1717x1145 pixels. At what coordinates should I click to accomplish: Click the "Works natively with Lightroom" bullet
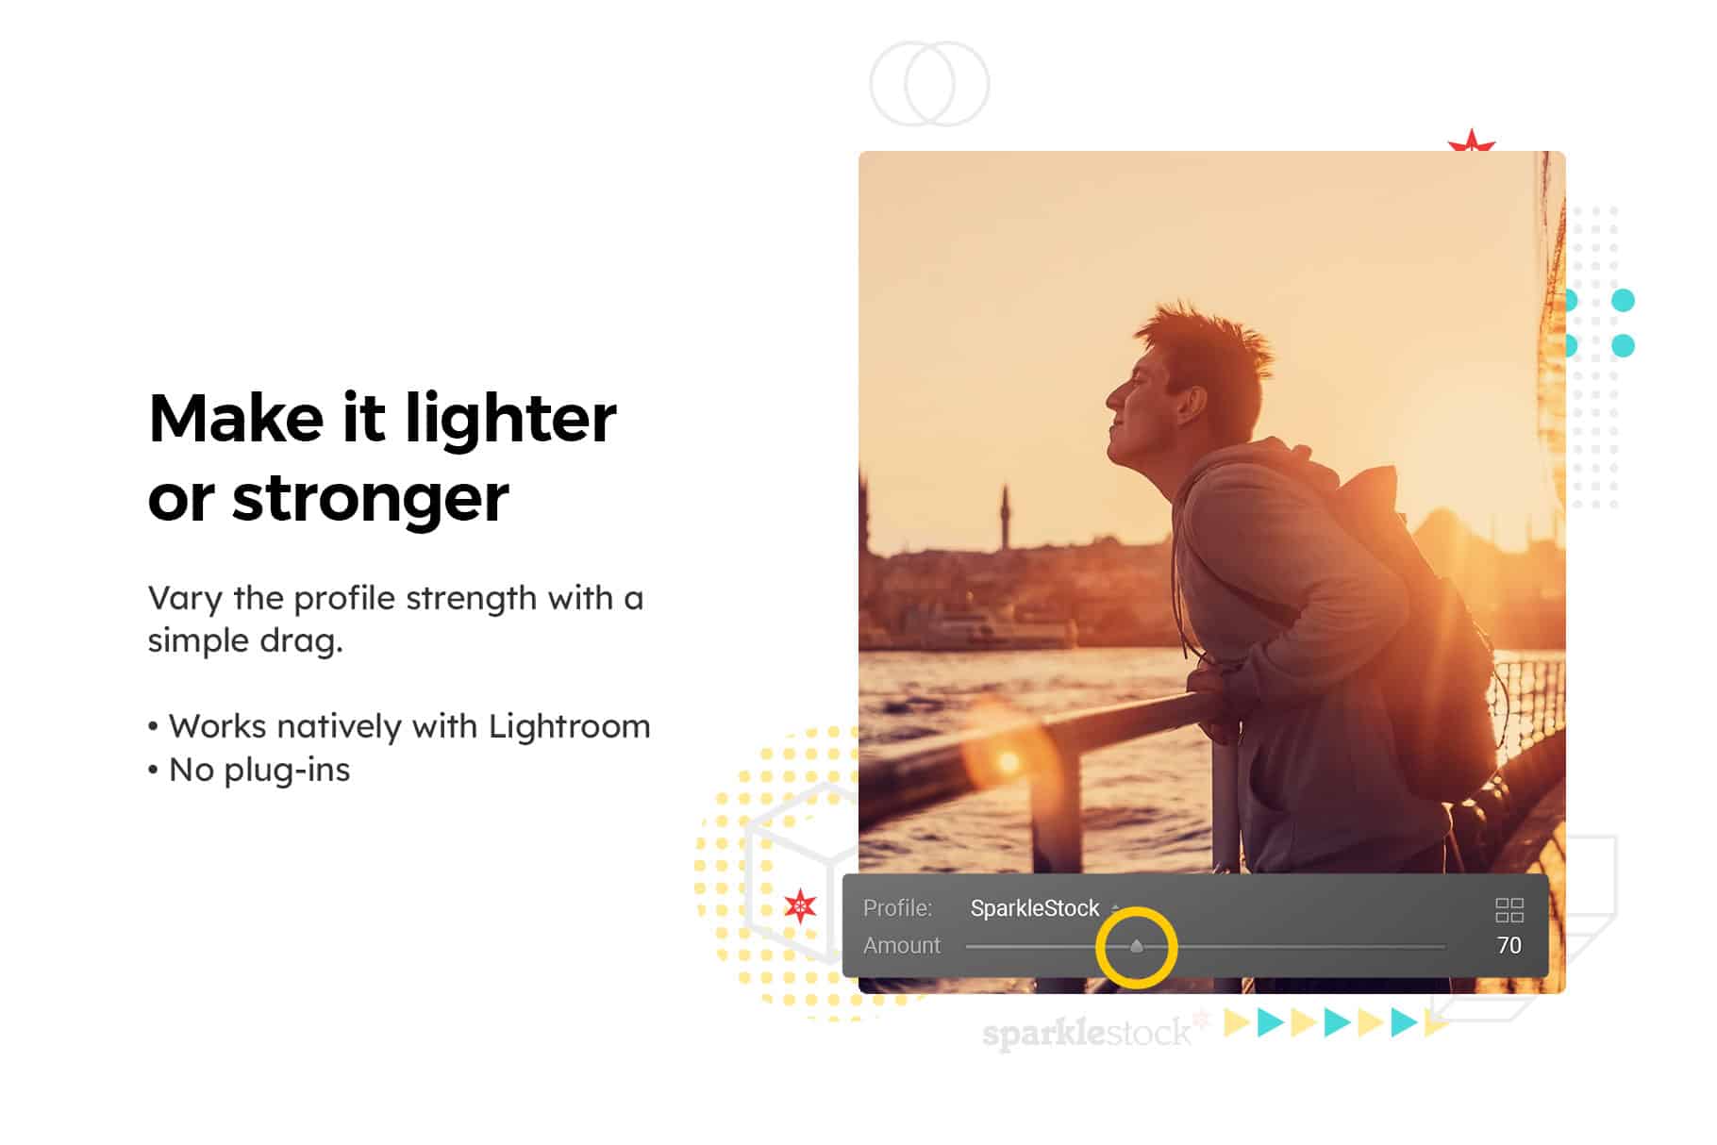click(x=400, y=726)
